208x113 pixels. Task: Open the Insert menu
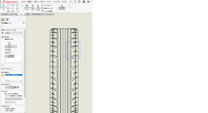click(43, 2)
